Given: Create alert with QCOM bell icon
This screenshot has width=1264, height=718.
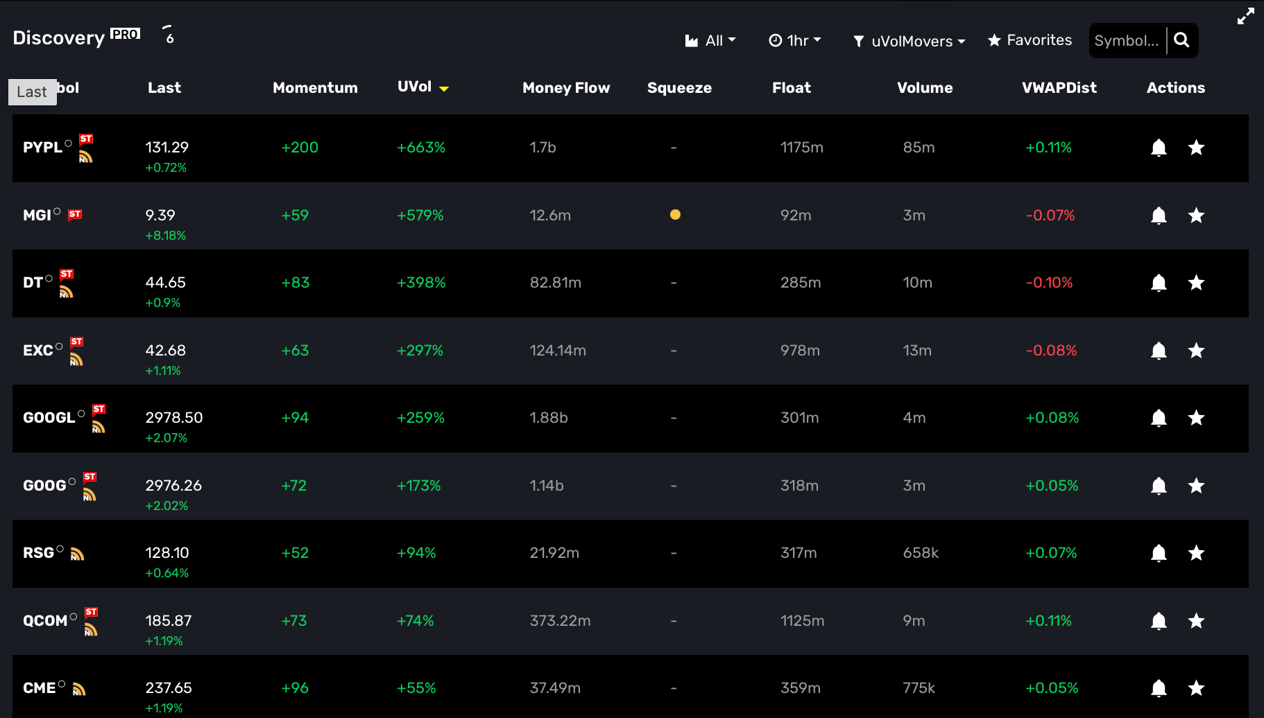Looking at the screenshot, I should pyautogui.click(x=1159, y=621).
